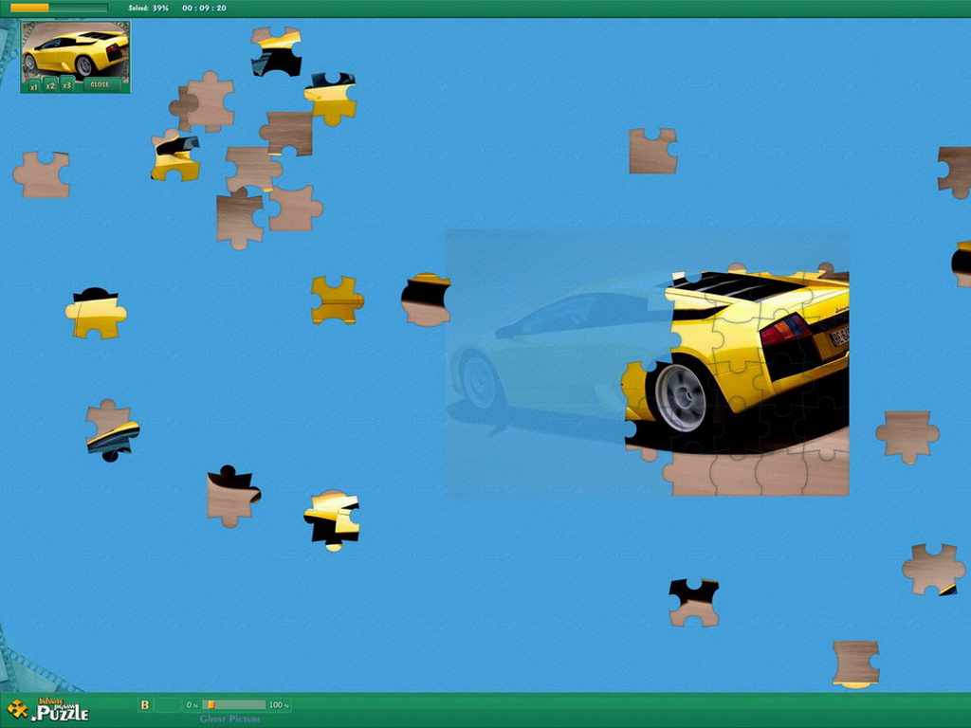Set preview zoom to x3
Image resolution: width=971 pixels, height=728 pixels.
tap(67, 84)
